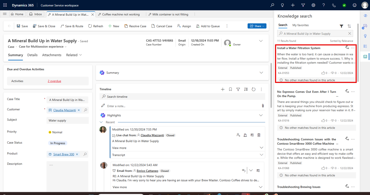Open the help question mark icon

pos(324,5)
